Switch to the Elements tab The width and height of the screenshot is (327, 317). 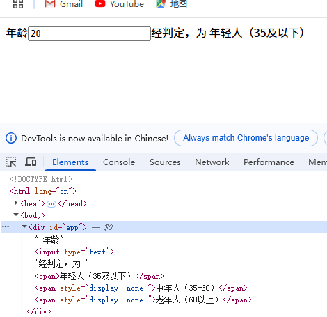click(70, 162)
